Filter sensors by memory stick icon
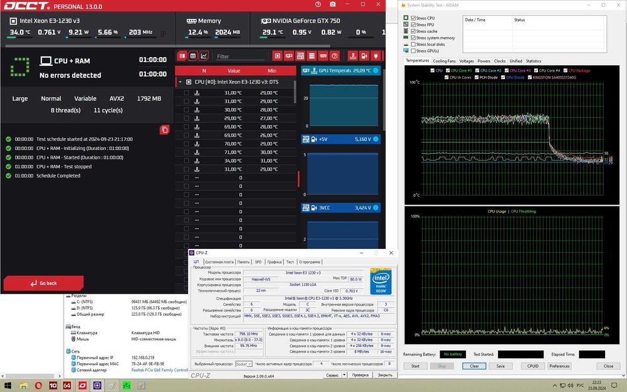This screenshot has height=392, width=627. [x=324, y=56]
